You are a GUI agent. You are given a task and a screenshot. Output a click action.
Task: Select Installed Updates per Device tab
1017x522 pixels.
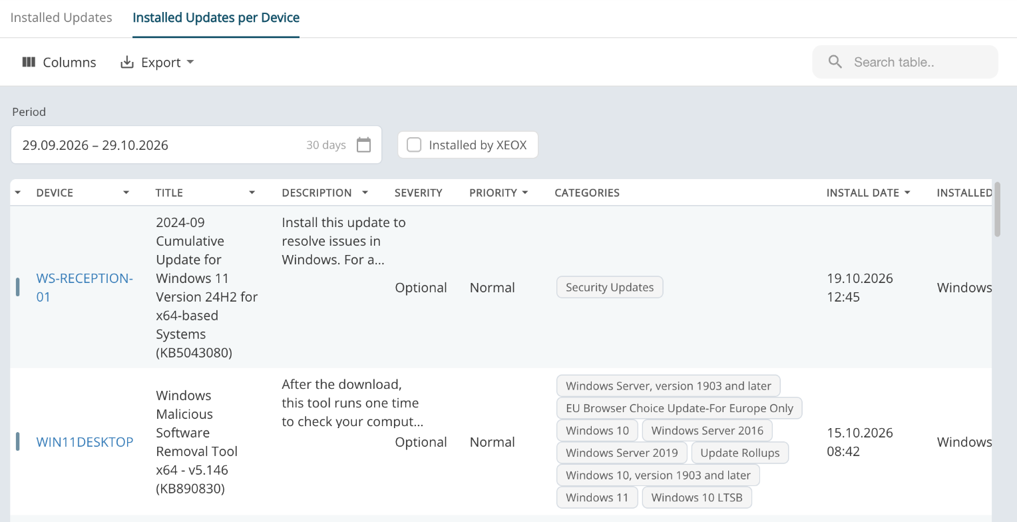pos(216,18)
